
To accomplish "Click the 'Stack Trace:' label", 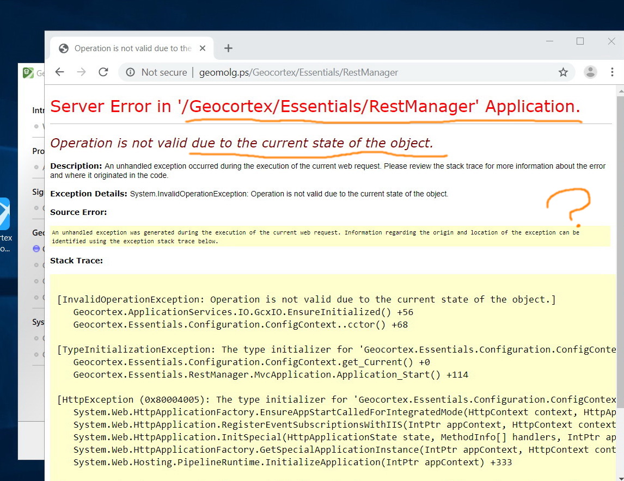I will (76, 261).
